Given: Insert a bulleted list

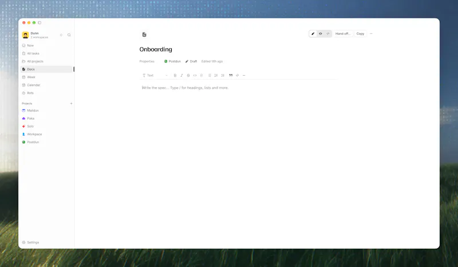Looking at the screenshot, I should [x=210, y=76].
